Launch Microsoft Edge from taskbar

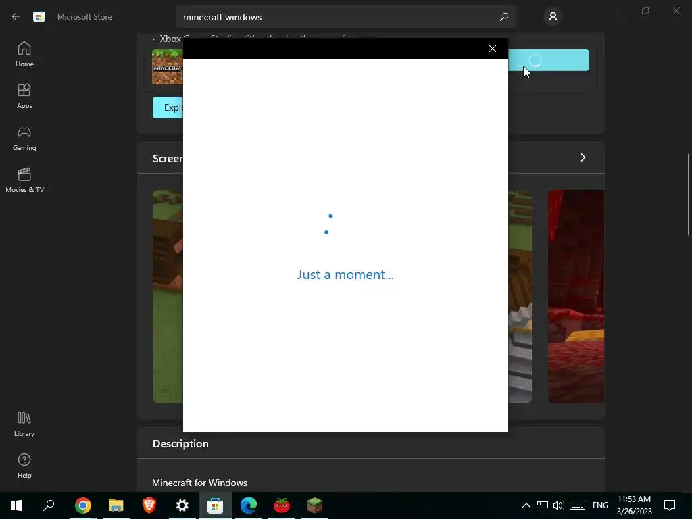(x=249, y=505)
